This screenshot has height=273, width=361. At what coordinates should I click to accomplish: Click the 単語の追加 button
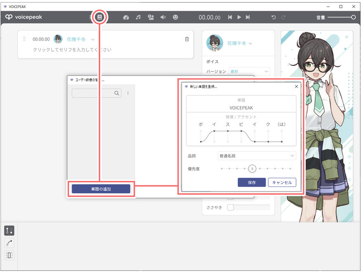(101, 189)
